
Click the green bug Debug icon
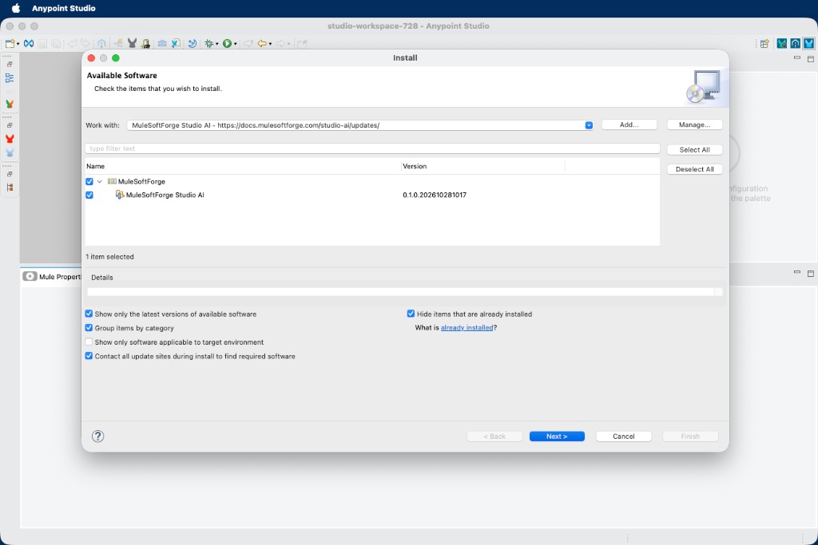(209, 44)
